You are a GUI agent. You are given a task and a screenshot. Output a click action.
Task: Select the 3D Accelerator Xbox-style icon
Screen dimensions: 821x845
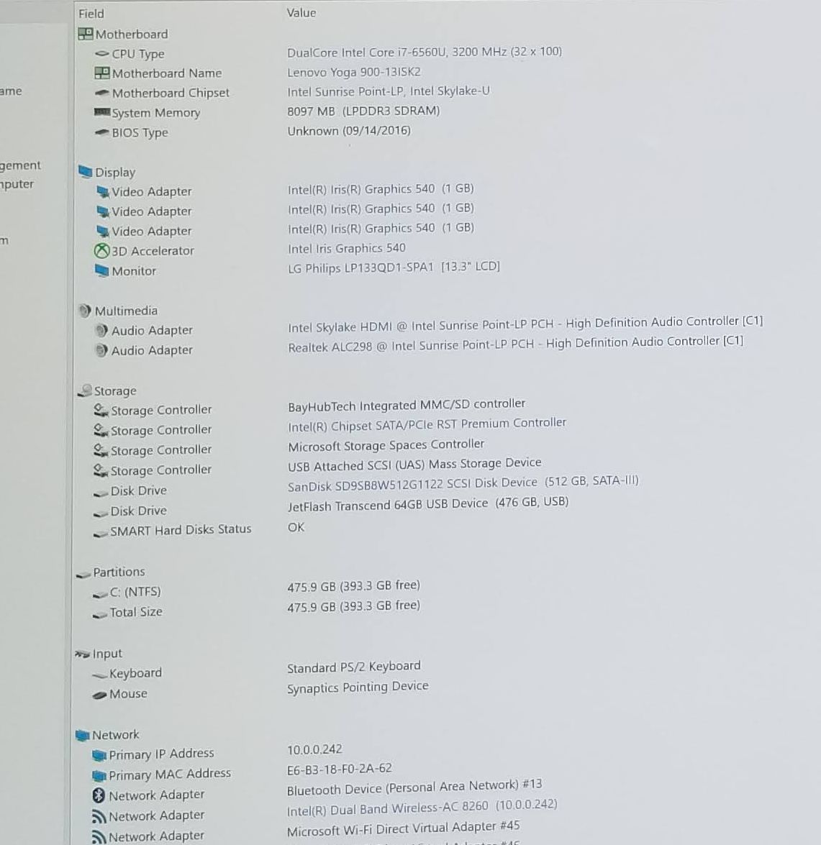tap(102, 250)
